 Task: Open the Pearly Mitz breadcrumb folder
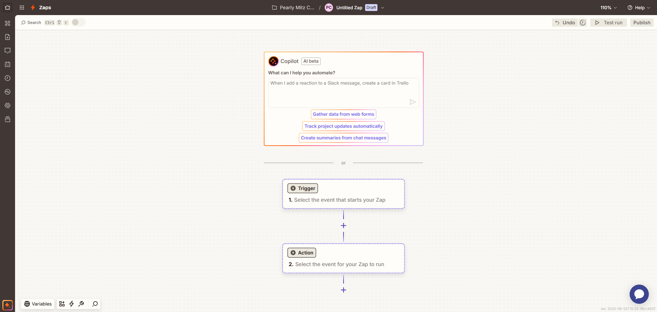pos(293,7)
